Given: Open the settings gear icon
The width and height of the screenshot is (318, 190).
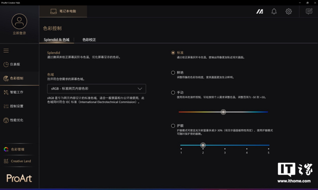Looking at the screenshot, I should coord(289,11).
